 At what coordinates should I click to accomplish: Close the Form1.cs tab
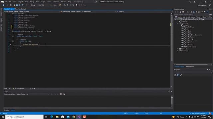tap(13, 9)
